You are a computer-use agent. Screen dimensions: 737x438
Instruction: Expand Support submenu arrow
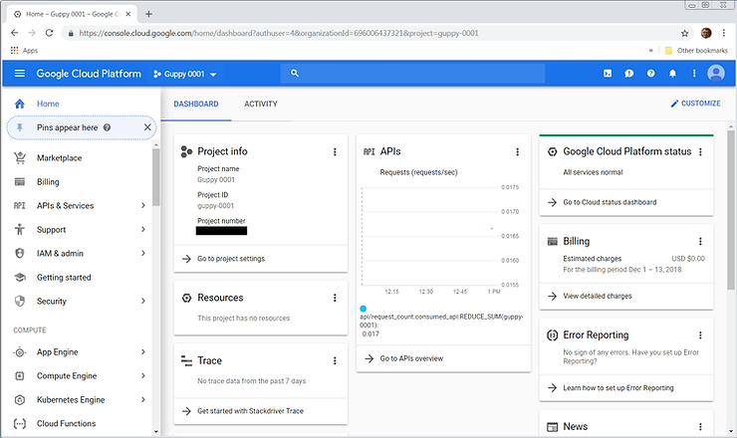[x=143, y=229]
